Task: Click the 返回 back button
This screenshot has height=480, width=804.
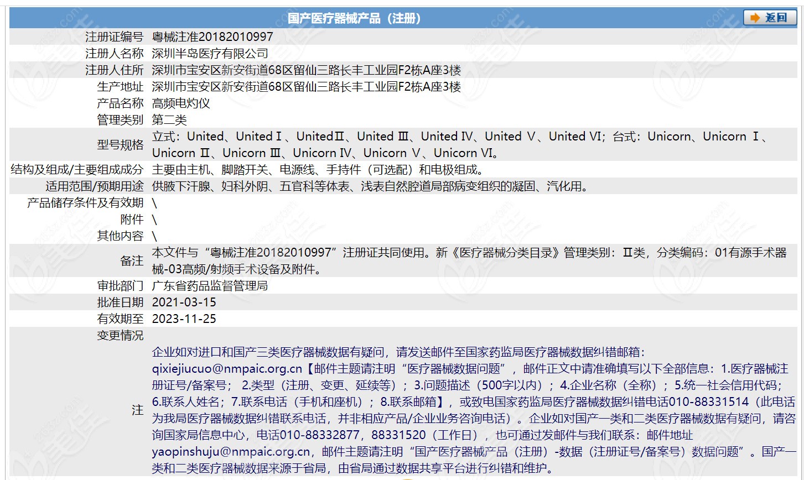Action: 770,18
